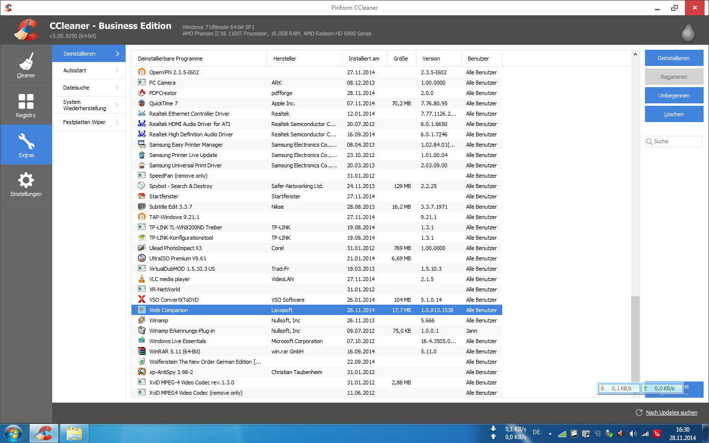
Task: Sort by Hersteller column header
Action: [x=305, y=59]
